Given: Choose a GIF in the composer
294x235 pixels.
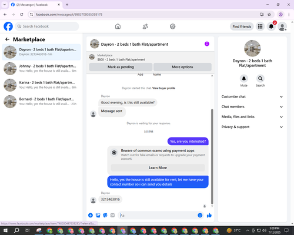Looking at the screenshot, I should coord(112,216).
